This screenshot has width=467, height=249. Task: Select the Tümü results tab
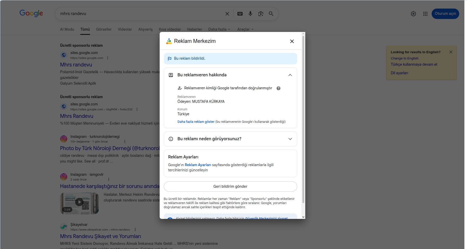(85, 29)
